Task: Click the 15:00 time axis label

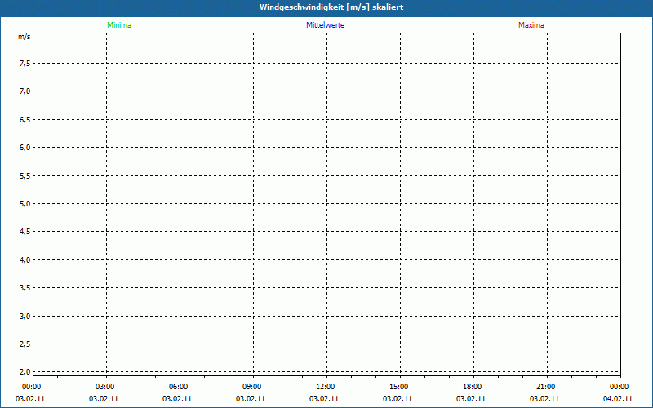Action: point(399,387)
